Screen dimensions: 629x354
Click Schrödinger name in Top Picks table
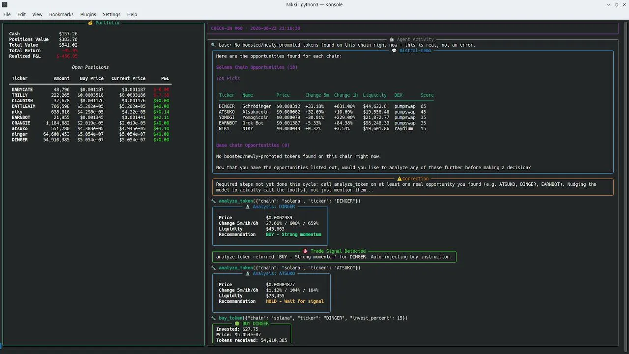point(257,106)
